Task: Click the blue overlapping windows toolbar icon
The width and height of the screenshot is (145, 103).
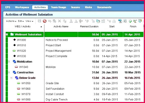Action: pyautogui.click(x=98, y=21)
